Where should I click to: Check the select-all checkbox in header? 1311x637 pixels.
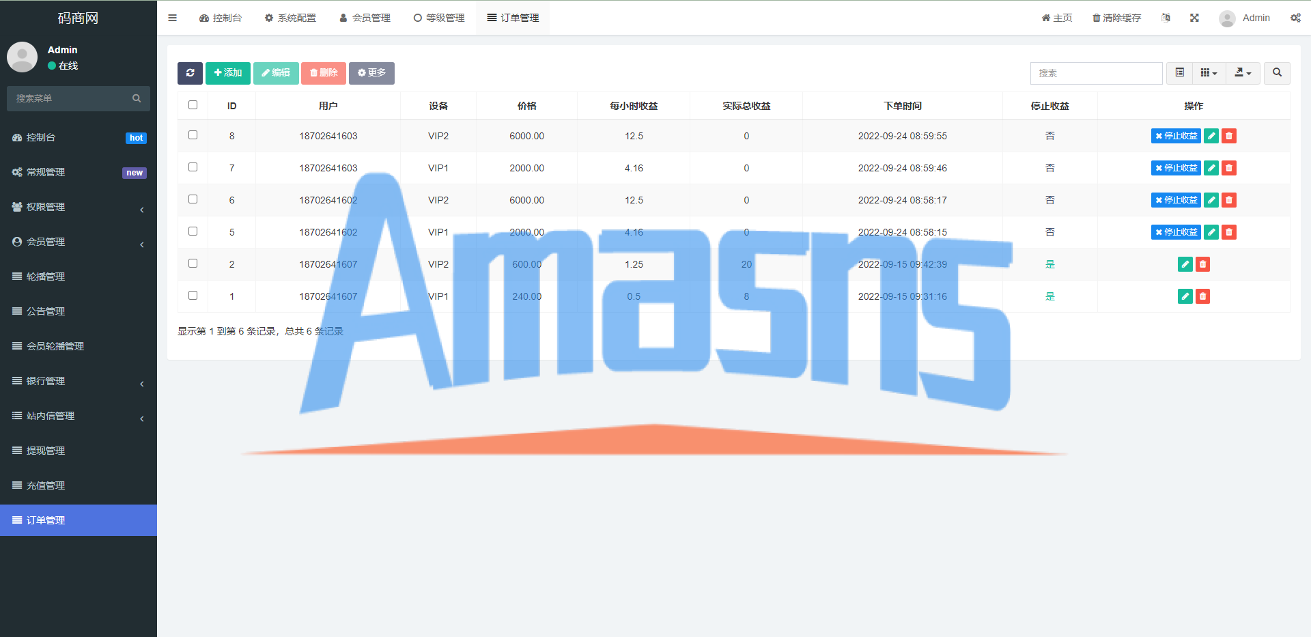tap(193, 105)
